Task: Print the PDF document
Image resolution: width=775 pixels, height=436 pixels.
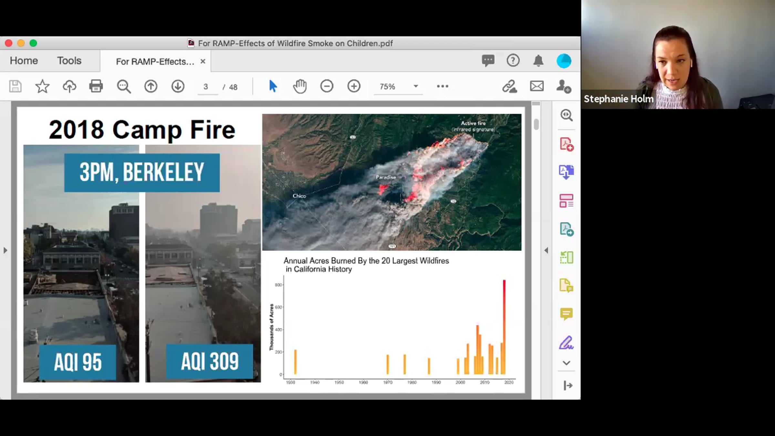Action: coord(96,86)
